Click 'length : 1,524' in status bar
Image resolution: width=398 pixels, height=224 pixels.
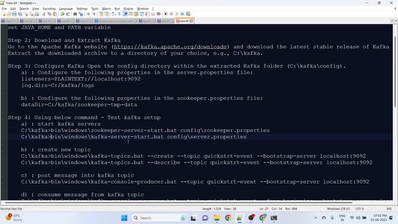coord(211,209)
